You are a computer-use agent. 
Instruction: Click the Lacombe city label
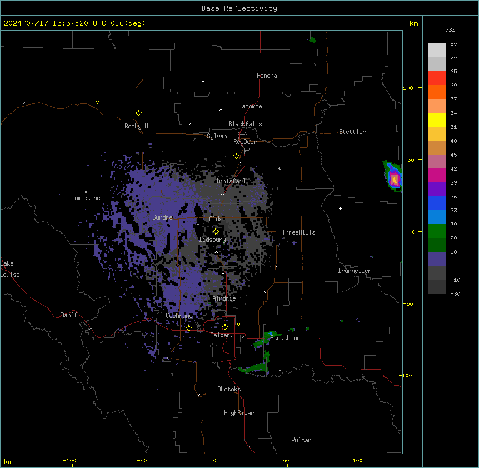(250, 106)
